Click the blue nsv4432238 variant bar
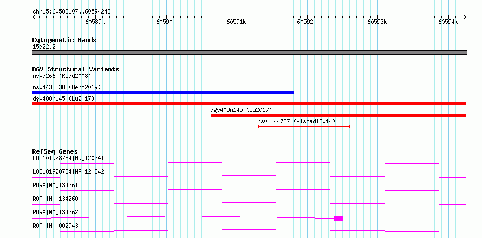Screen dimensions: 482x238 pos(162,92)
